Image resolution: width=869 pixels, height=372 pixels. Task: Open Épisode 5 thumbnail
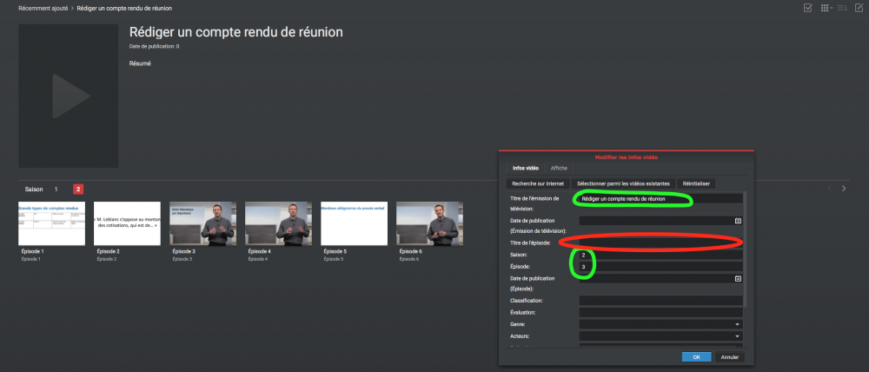pos(355,223)
